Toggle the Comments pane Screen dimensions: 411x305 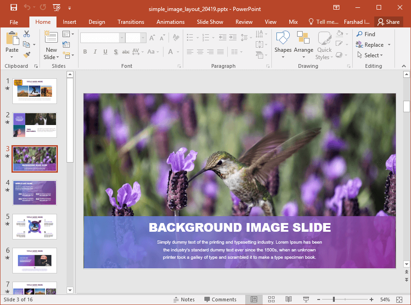point(220,300)
